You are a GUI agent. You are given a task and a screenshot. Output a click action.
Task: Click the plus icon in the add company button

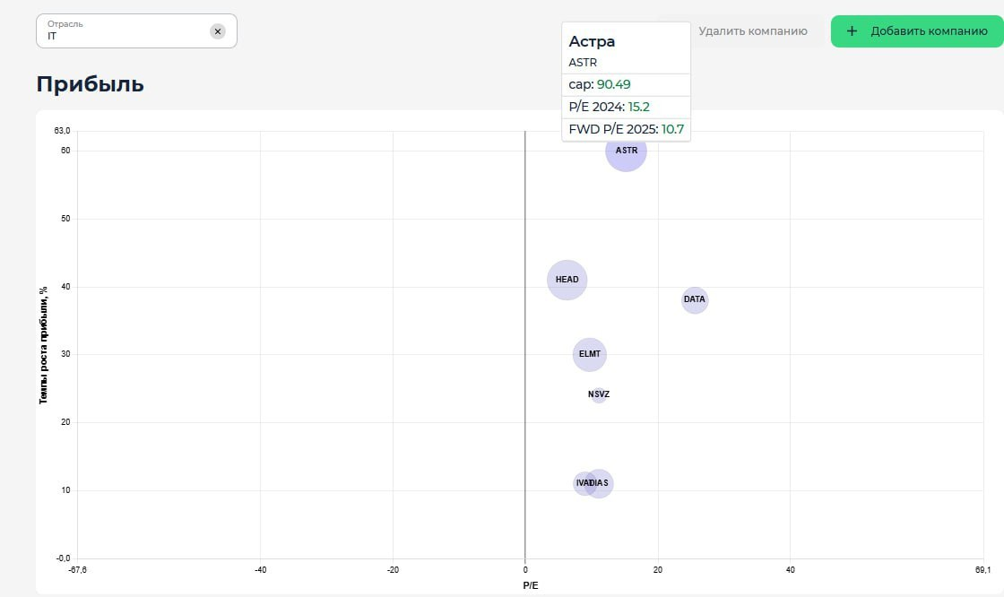click(852, 31)
